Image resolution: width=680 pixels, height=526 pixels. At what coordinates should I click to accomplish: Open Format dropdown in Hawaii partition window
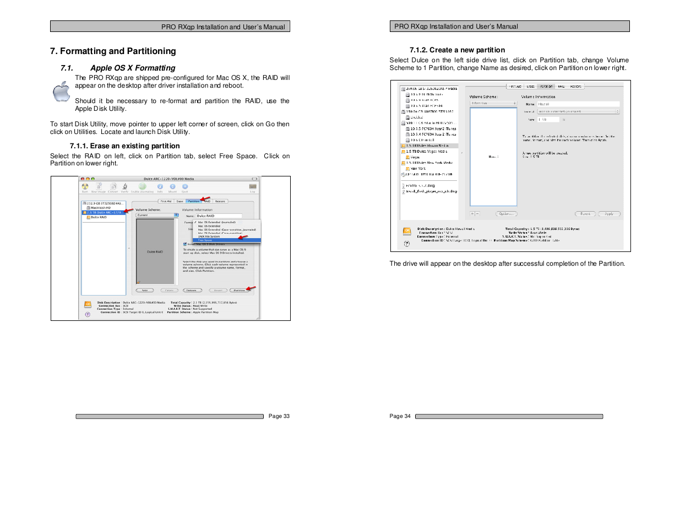click(579, 111)
